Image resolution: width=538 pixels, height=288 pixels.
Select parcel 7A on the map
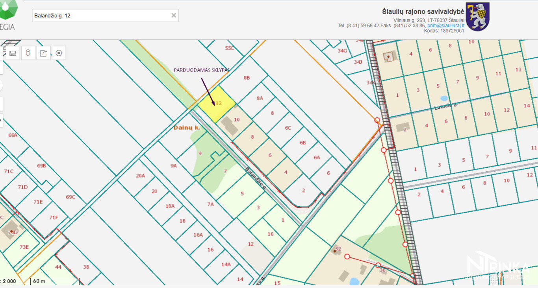210,204
